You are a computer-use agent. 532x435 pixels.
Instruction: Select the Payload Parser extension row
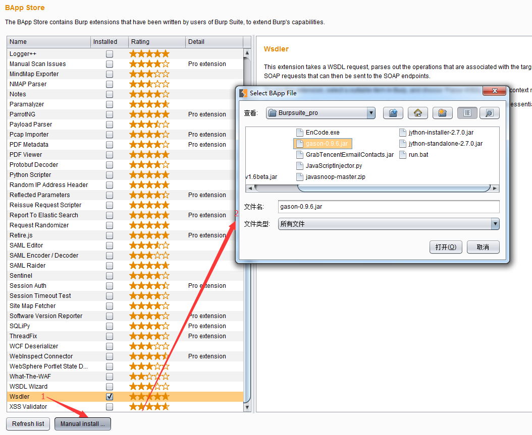tap(125, 125)
